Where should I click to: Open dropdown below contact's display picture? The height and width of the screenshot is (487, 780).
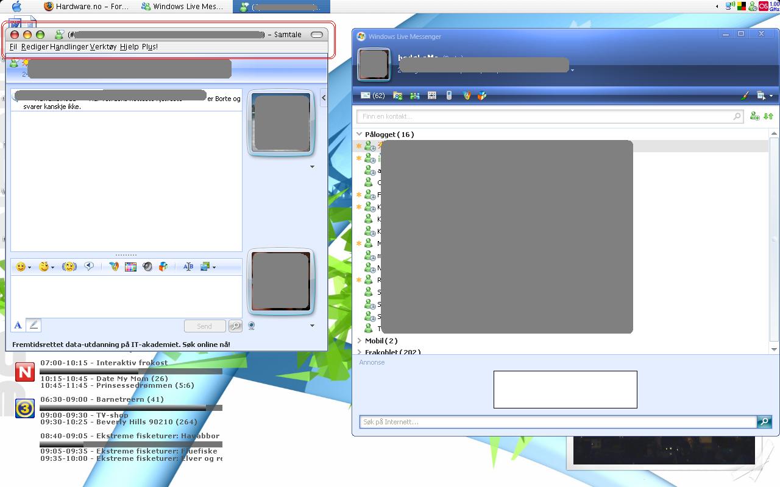[x=312, y=167]
